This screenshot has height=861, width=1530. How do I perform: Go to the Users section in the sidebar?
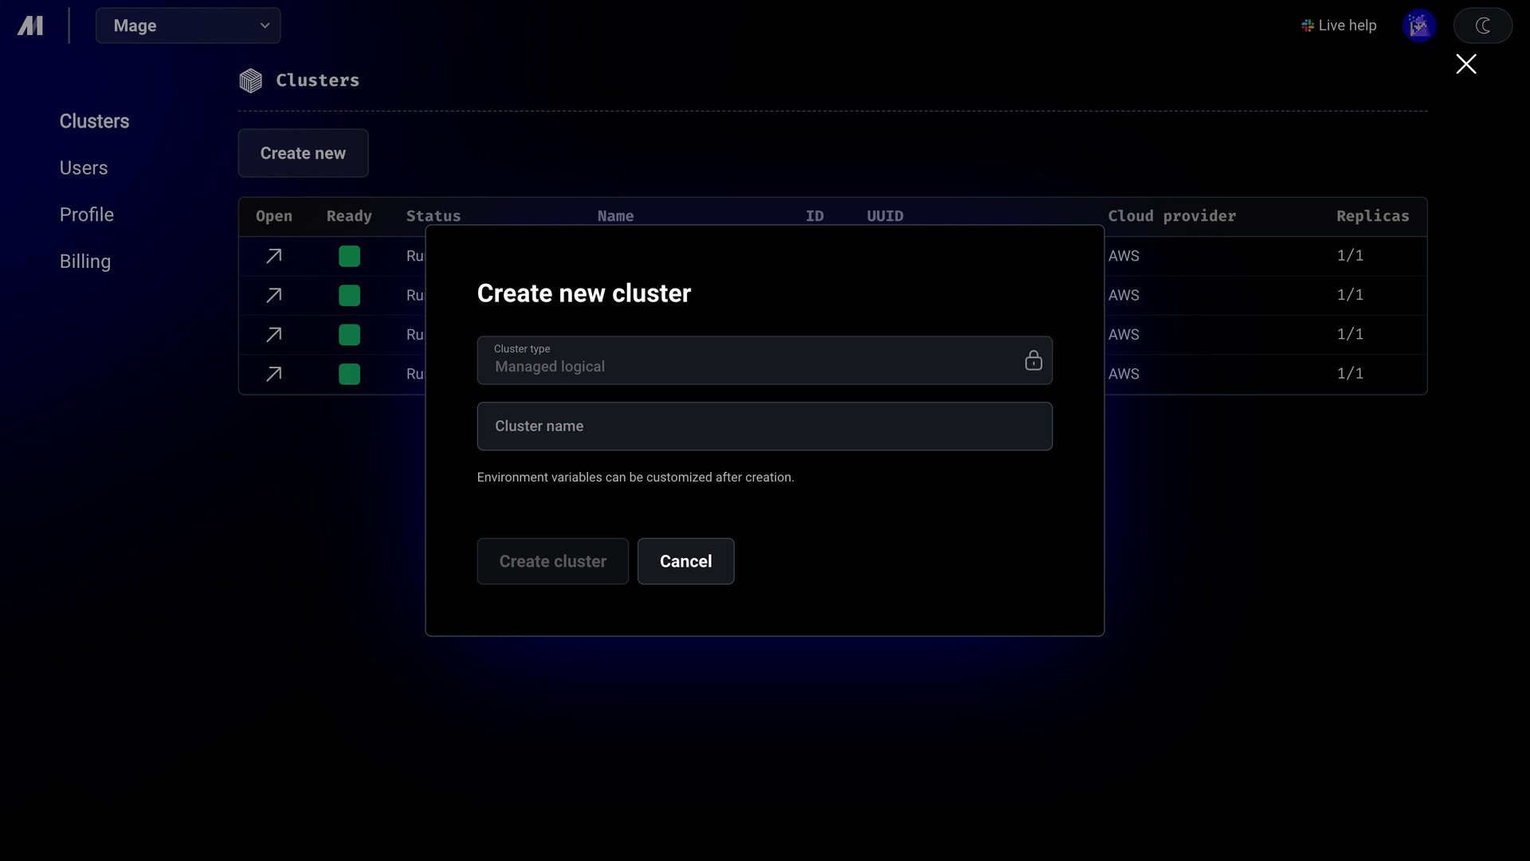click(84, 168)
